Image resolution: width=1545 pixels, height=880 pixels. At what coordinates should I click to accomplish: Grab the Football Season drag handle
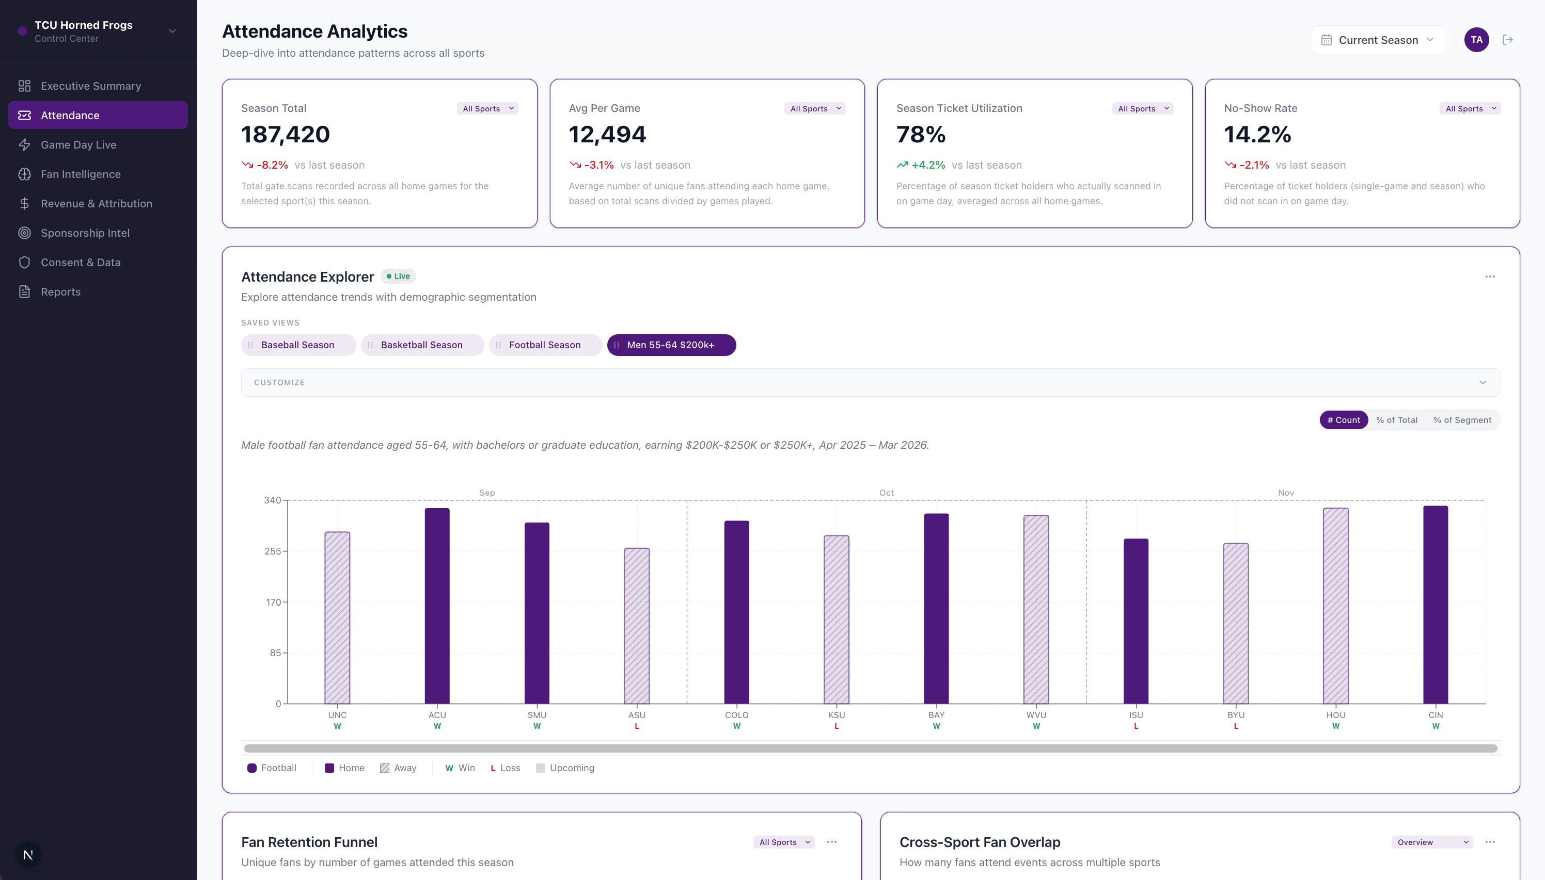[x=498, y=345]
